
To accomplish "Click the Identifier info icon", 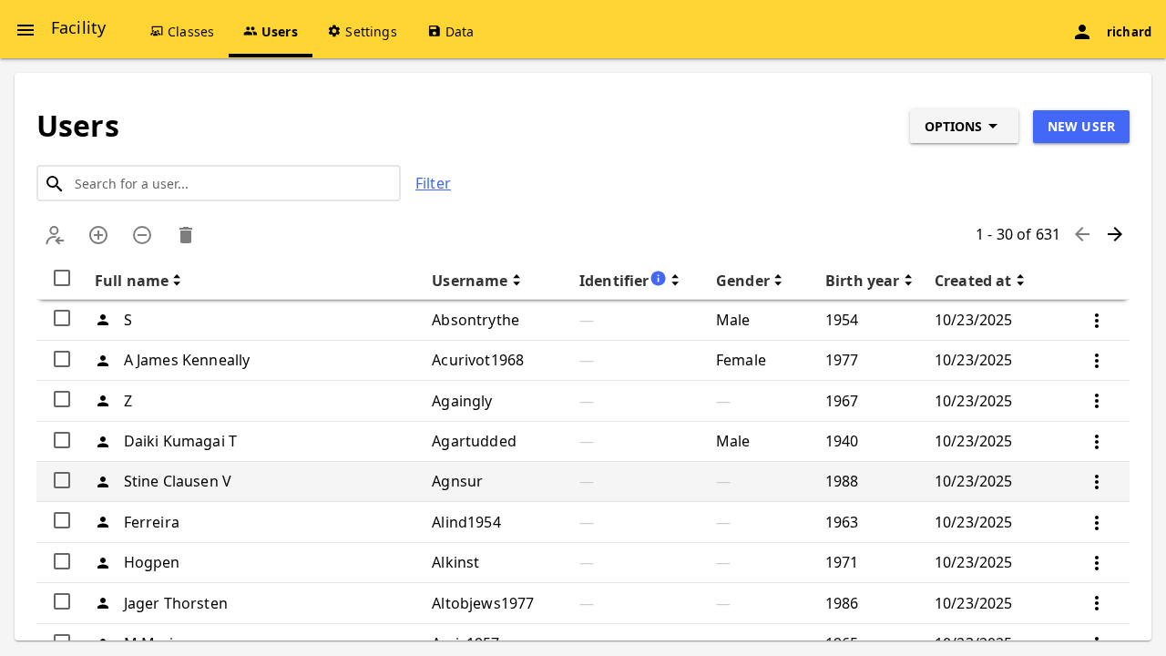I will click(659, 278).
